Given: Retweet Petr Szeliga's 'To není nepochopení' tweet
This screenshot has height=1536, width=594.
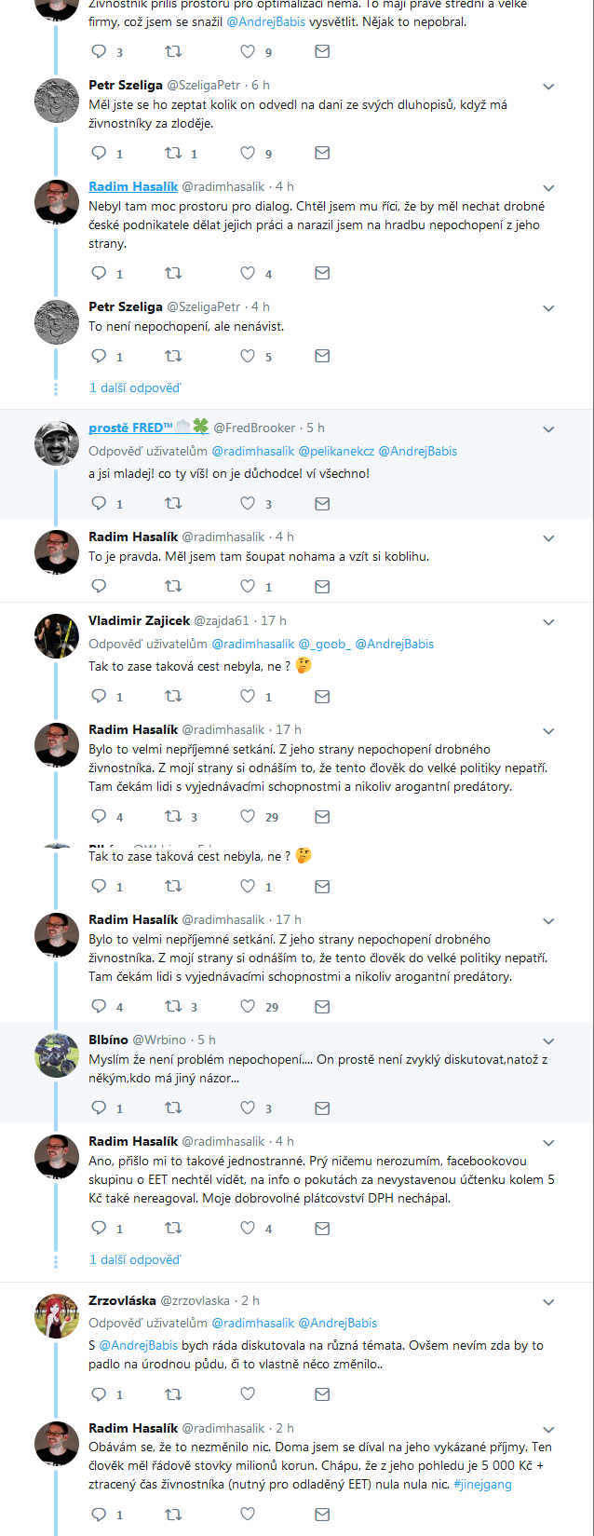Looking at the screenshot, I should [173, 356].
